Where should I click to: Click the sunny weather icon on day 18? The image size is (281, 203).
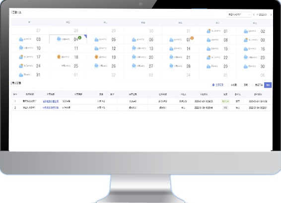(59, 57)
